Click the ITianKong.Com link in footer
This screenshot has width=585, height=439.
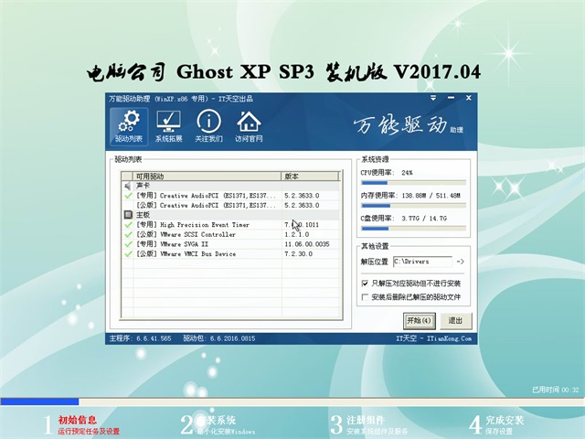pyautogui.click(x=449, y=338)
